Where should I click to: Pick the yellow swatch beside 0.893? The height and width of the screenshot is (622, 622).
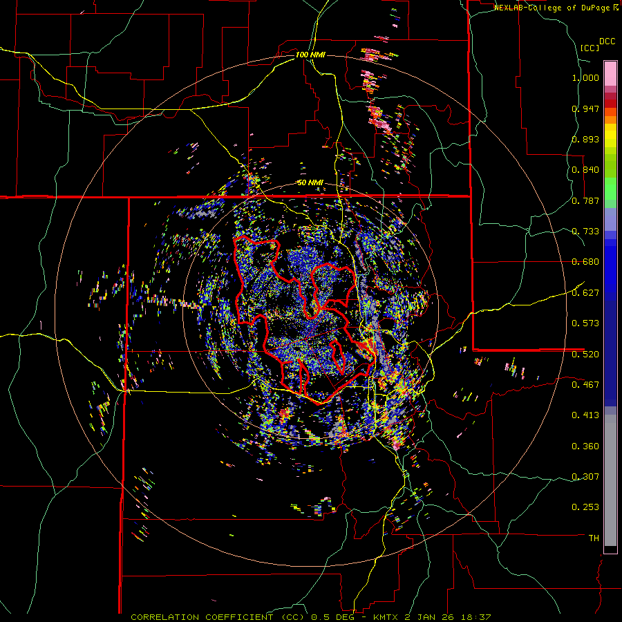(x=610, y=139)
